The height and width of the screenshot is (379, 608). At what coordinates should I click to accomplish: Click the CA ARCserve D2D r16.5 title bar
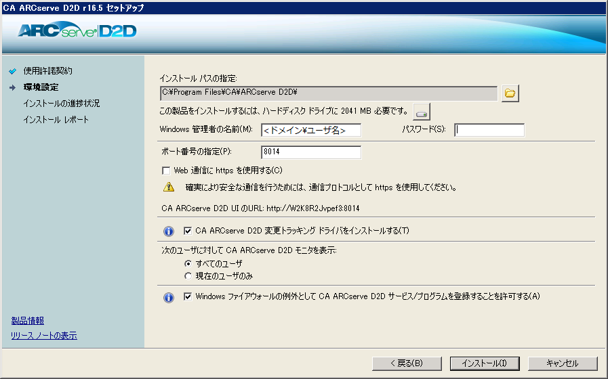click(304, 7)
